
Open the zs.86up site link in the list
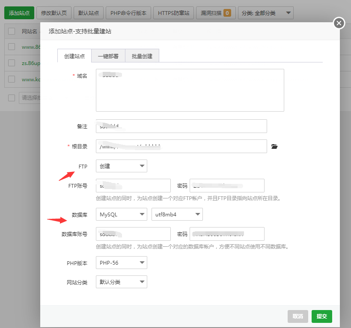[x=31, y=63]
